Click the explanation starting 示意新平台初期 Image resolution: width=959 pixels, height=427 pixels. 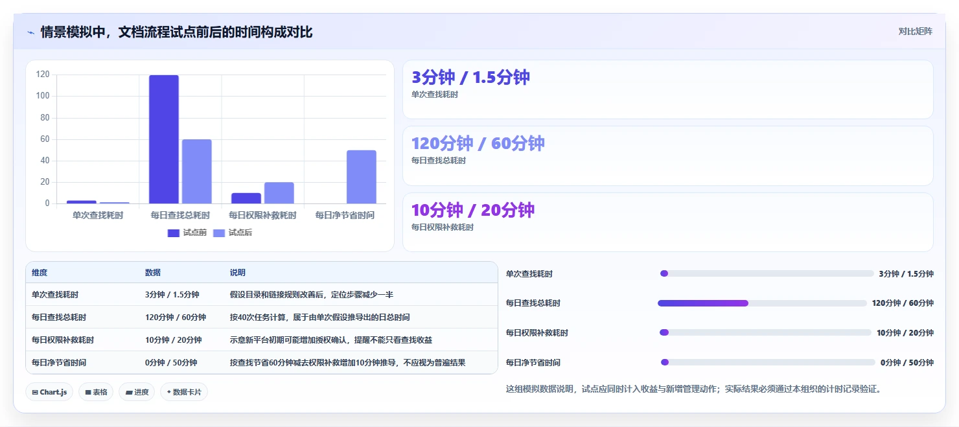tap(331, 340)
